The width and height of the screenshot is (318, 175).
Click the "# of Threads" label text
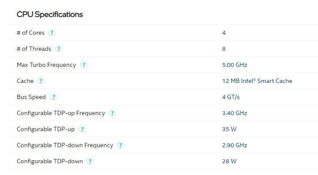(x=33, y=49)
